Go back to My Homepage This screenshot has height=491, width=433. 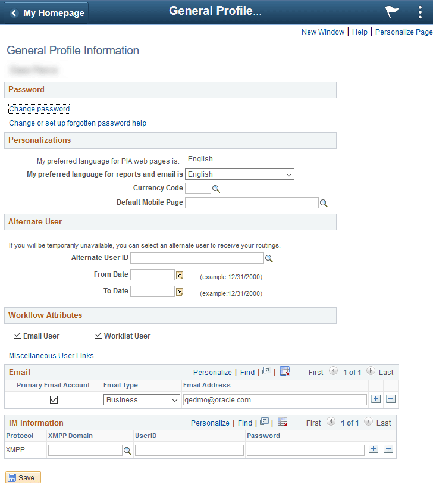(45, 12)
